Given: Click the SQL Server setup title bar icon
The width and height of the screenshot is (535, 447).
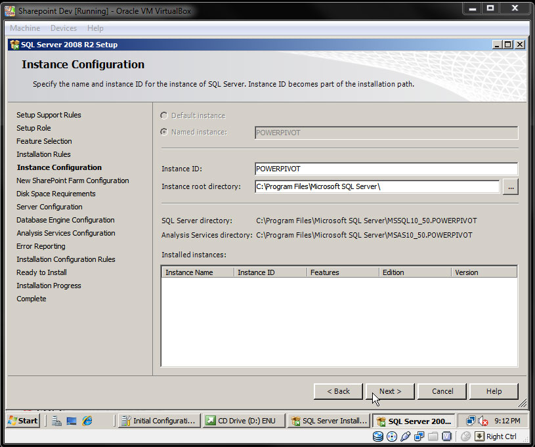Looking at the screenshot, I should click(14, 45).
